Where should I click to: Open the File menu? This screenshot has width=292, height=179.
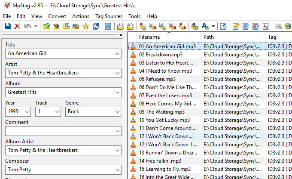(7, 16)
